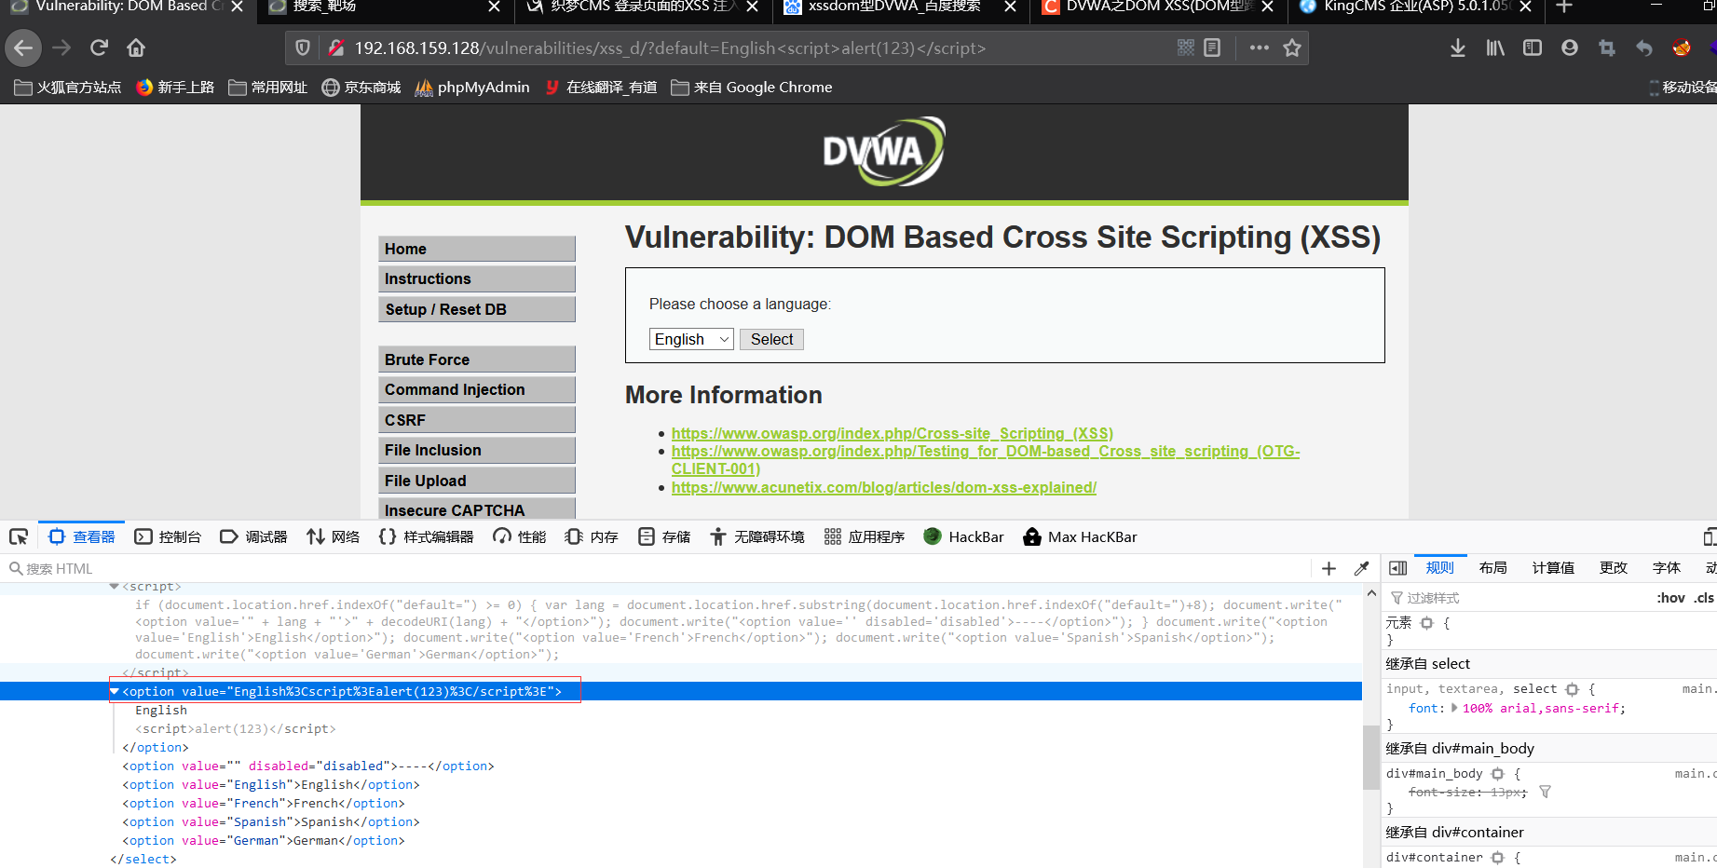Viewport: 1717px width, 868px height.
Task: Switch to the KingCMS 企业(ASP) tab
Action: [1415, 7]
